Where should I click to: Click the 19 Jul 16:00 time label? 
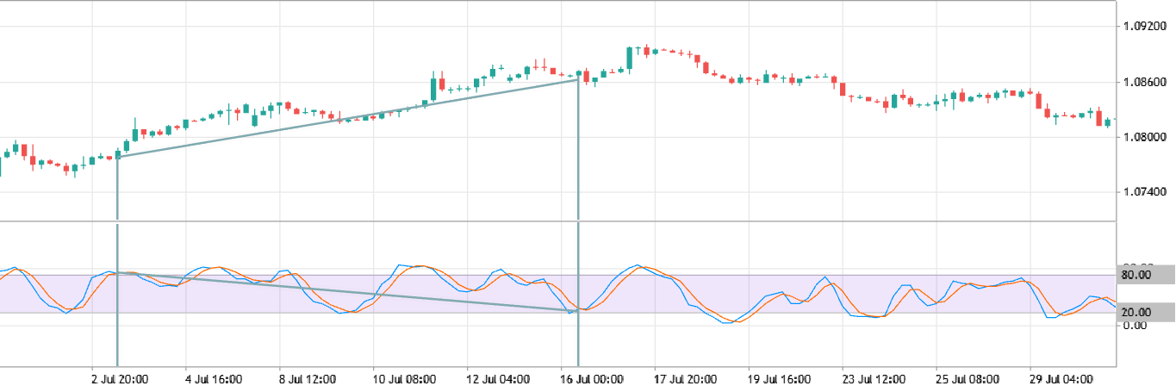(x=778, y=379)
